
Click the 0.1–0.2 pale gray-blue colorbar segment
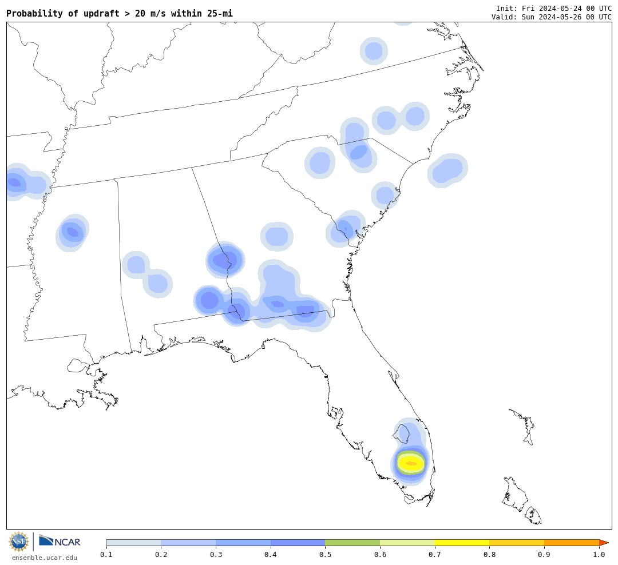coord(133,543)
